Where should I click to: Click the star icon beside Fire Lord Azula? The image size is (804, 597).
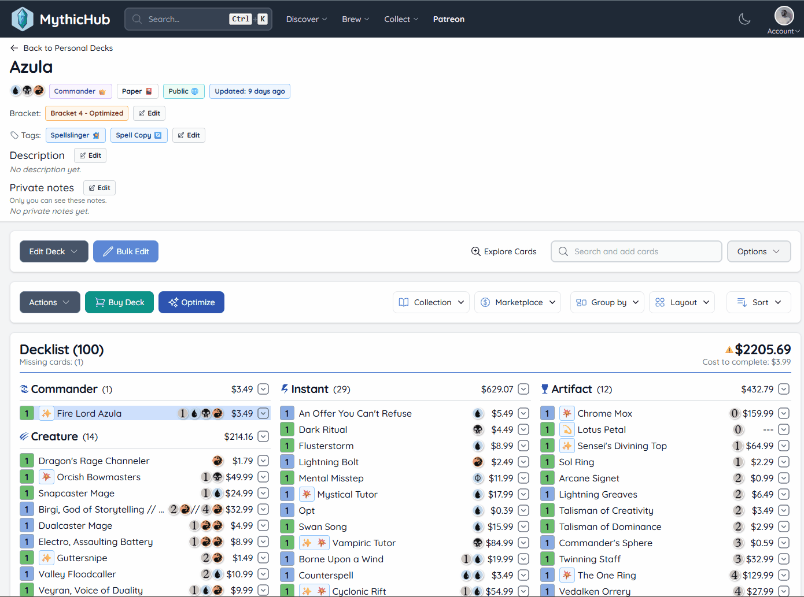(x=46, y=413)
